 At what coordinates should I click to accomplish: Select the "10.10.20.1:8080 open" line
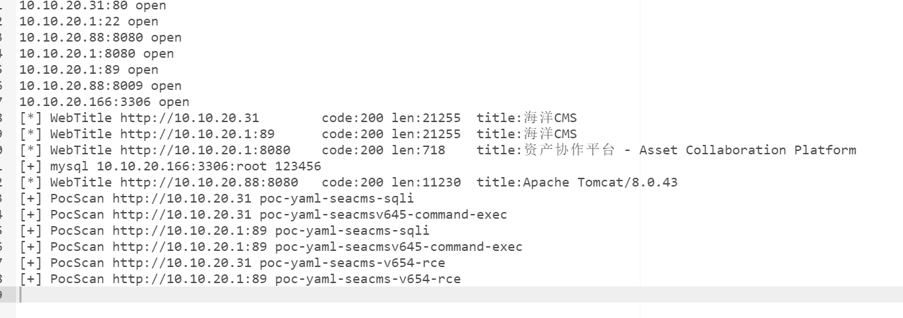tap(96, 54)
